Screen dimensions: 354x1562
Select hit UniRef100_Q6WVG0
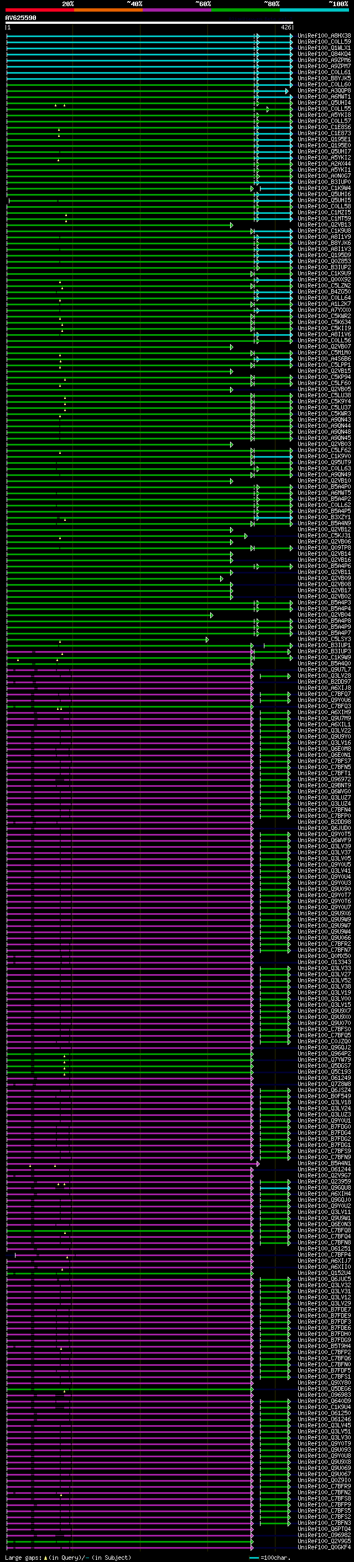pyautogui.click(x=324, y=791)
